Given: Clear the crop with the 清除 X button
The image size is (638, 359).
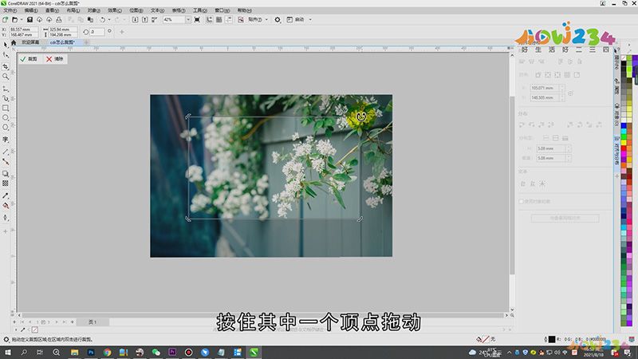Looking at the screenshot, I should point(54,59).
